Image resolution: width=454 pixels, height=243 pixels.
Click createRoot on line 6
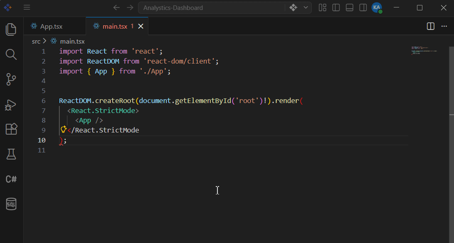coord(115,101)
